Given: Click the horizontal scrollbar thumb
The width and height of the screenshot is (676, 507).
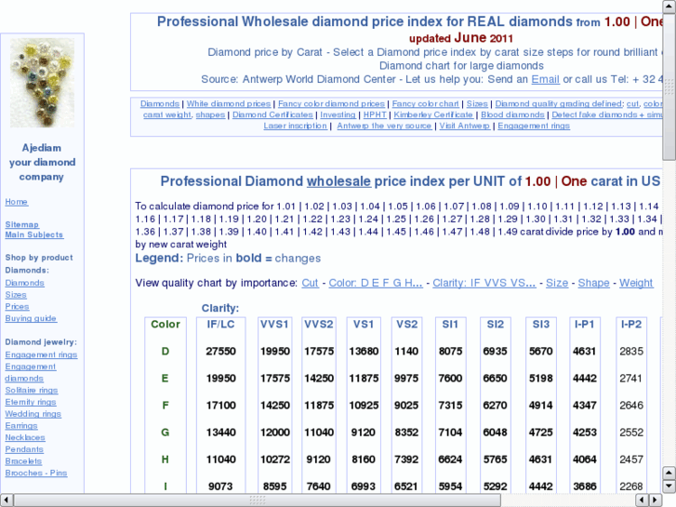Looking at the screenshot, I should [x=258, y=500].
